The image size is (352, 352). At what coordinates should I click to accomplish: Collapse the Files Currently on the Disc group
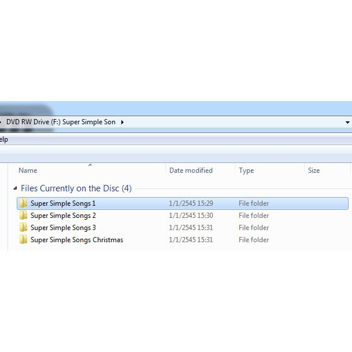(x=15, y=188)
